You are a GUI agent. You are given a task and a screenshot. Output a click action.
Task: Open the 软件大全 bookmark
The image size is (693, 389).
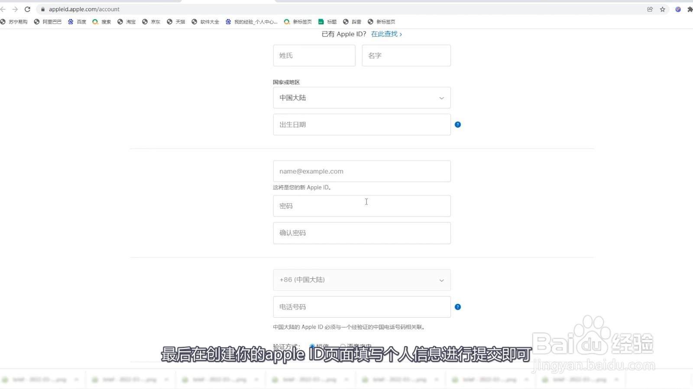click(x=205, y=22)
